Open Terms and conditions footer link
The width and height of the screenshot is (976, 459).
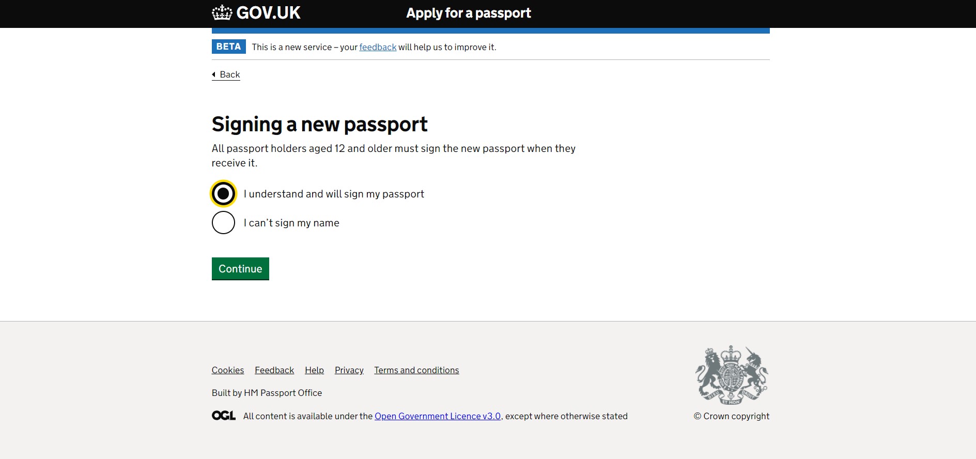(416, 370)
